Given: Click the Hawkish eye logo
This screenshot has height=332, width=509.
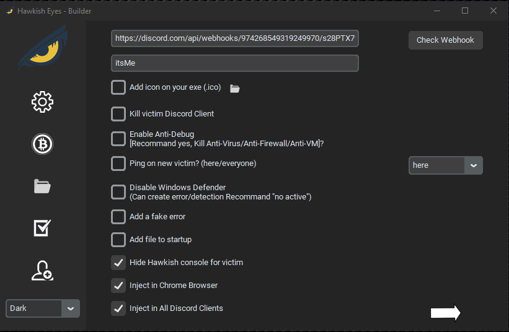Looking at the screenshot, I should (x=43, y=47).
